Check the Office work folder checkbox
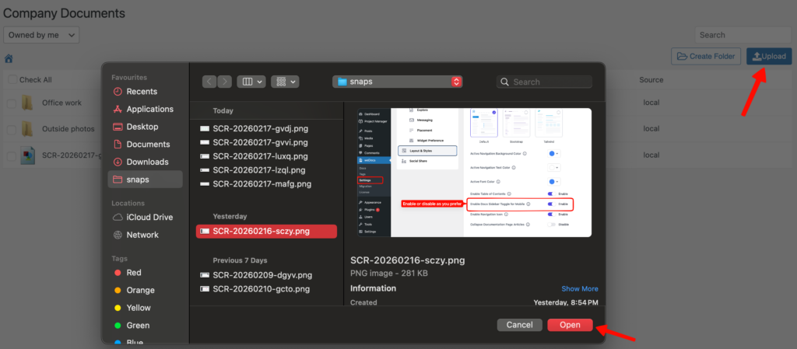The width and height of the screenshot is (797, 349). [x=12, y=103]
